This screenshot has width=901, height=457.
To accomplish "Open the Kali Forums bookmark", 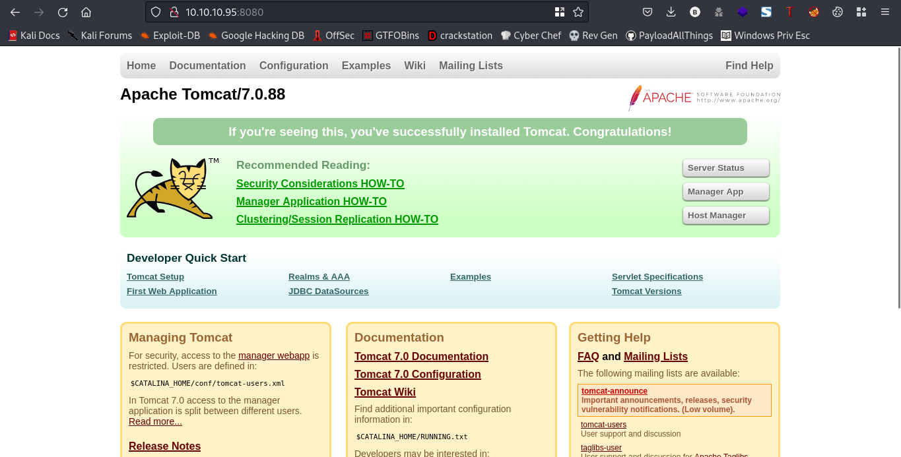I will 100,36.
